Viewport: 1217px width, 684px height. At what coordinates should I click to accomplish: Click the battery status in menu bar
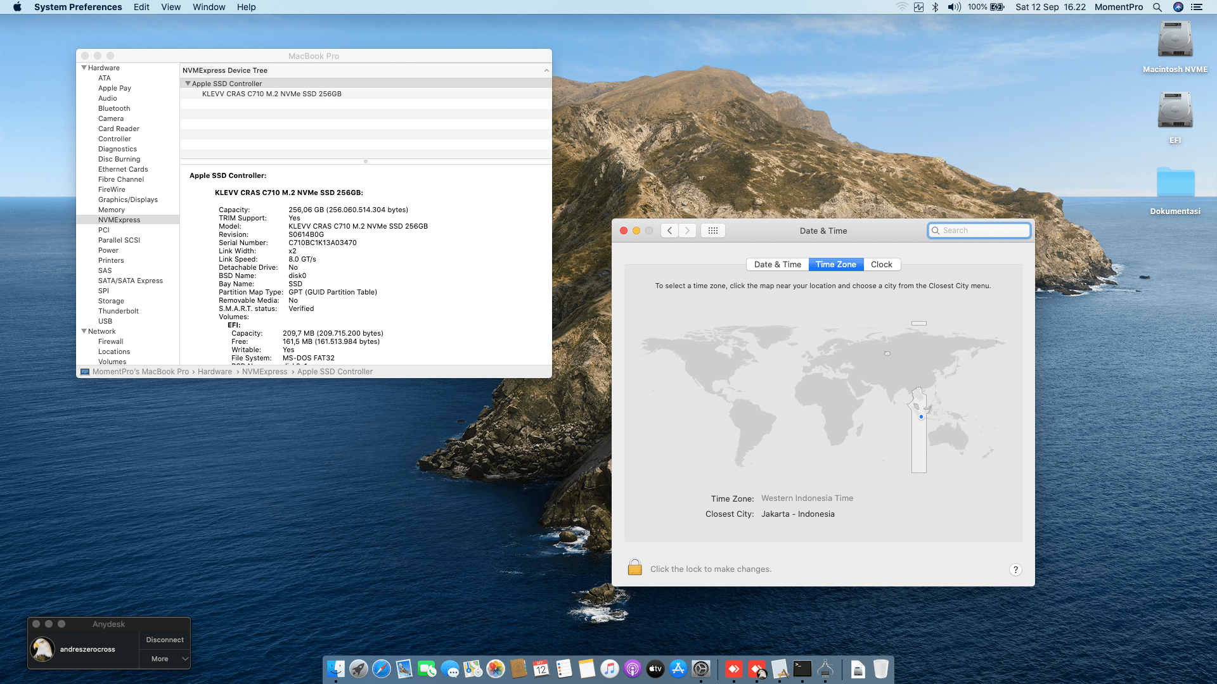pyautogui.click(x=986, y=7)
